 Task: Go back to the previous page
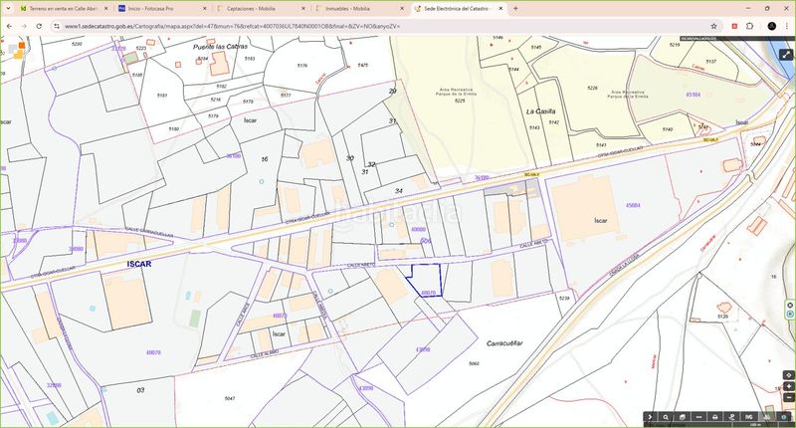[10, 26]
